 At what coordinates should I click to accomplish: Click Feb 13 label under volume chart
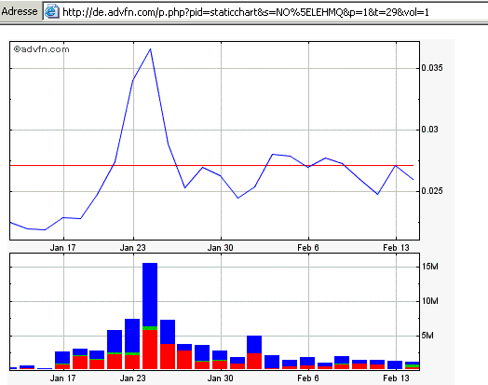(396, 378)
